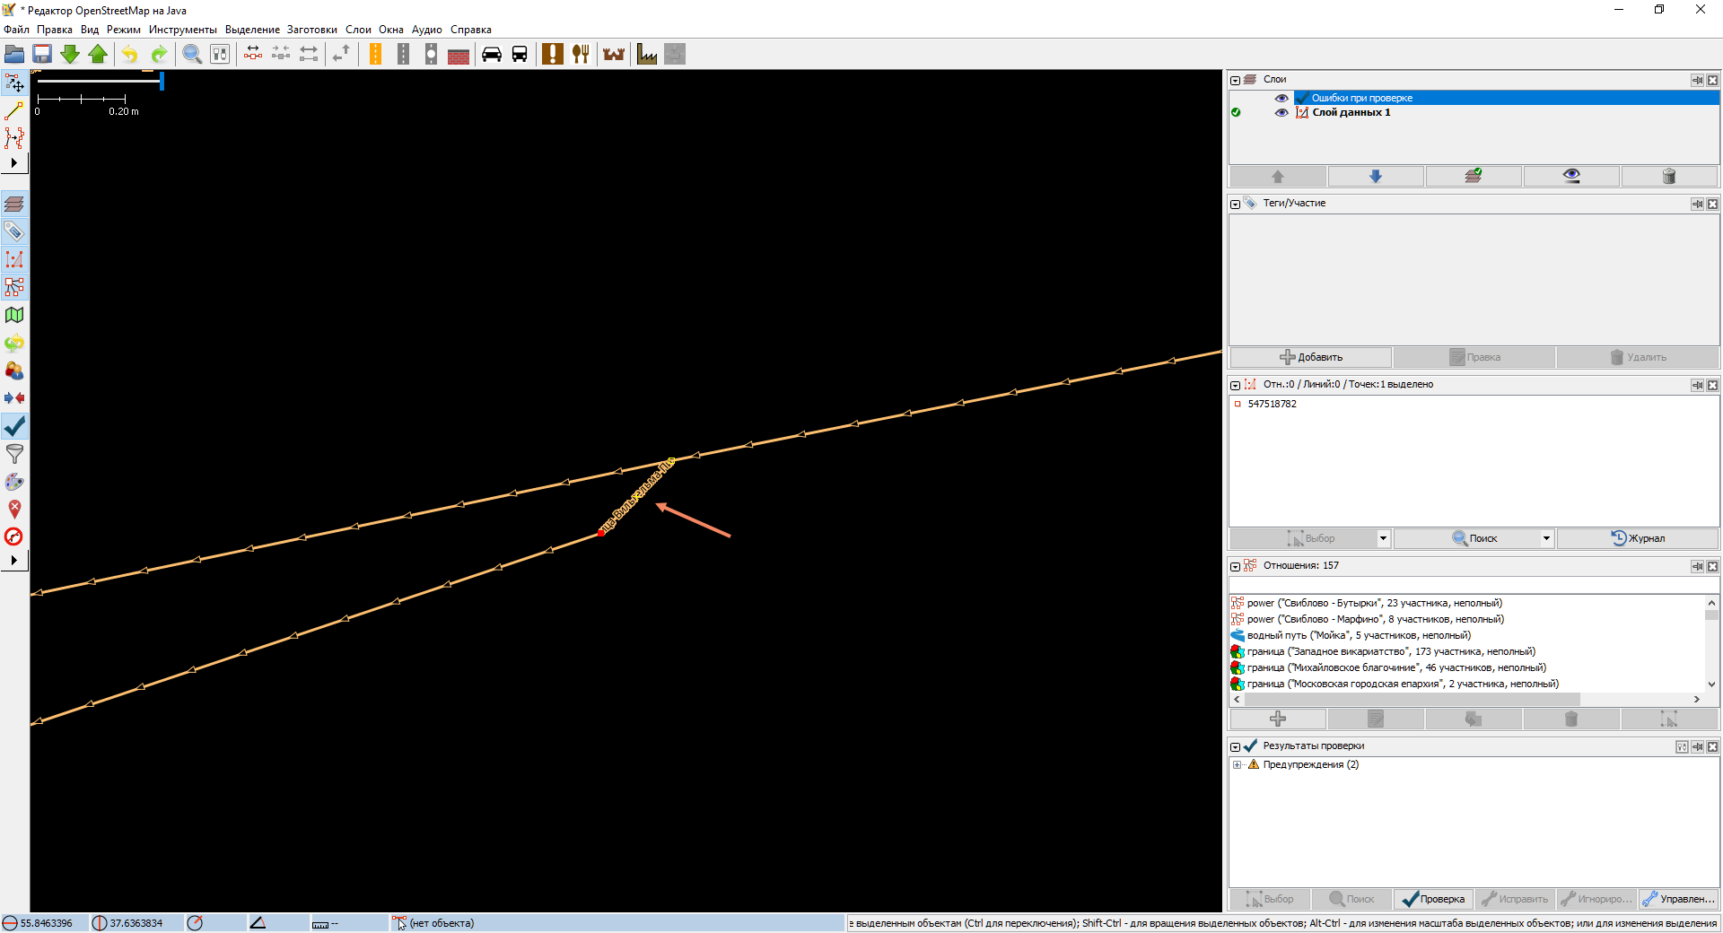Toggle the Layers panel sidebar icon
The image size is (1723, 933).
14,204
